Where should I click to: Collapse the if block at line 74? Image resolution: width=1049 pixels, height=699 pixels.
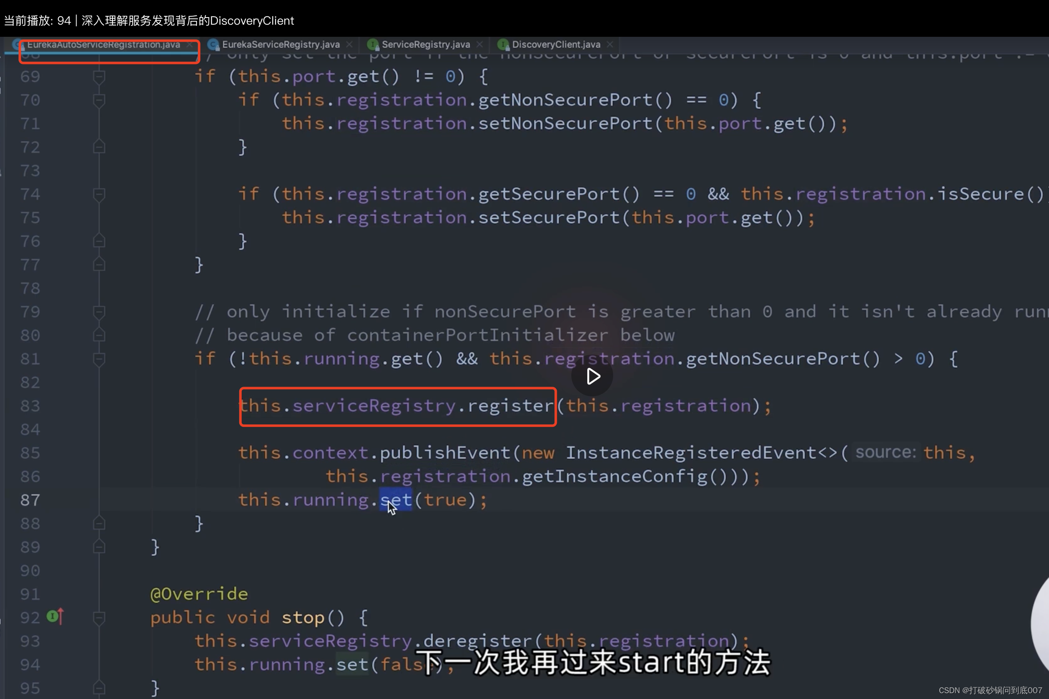[x=99, y=195]
